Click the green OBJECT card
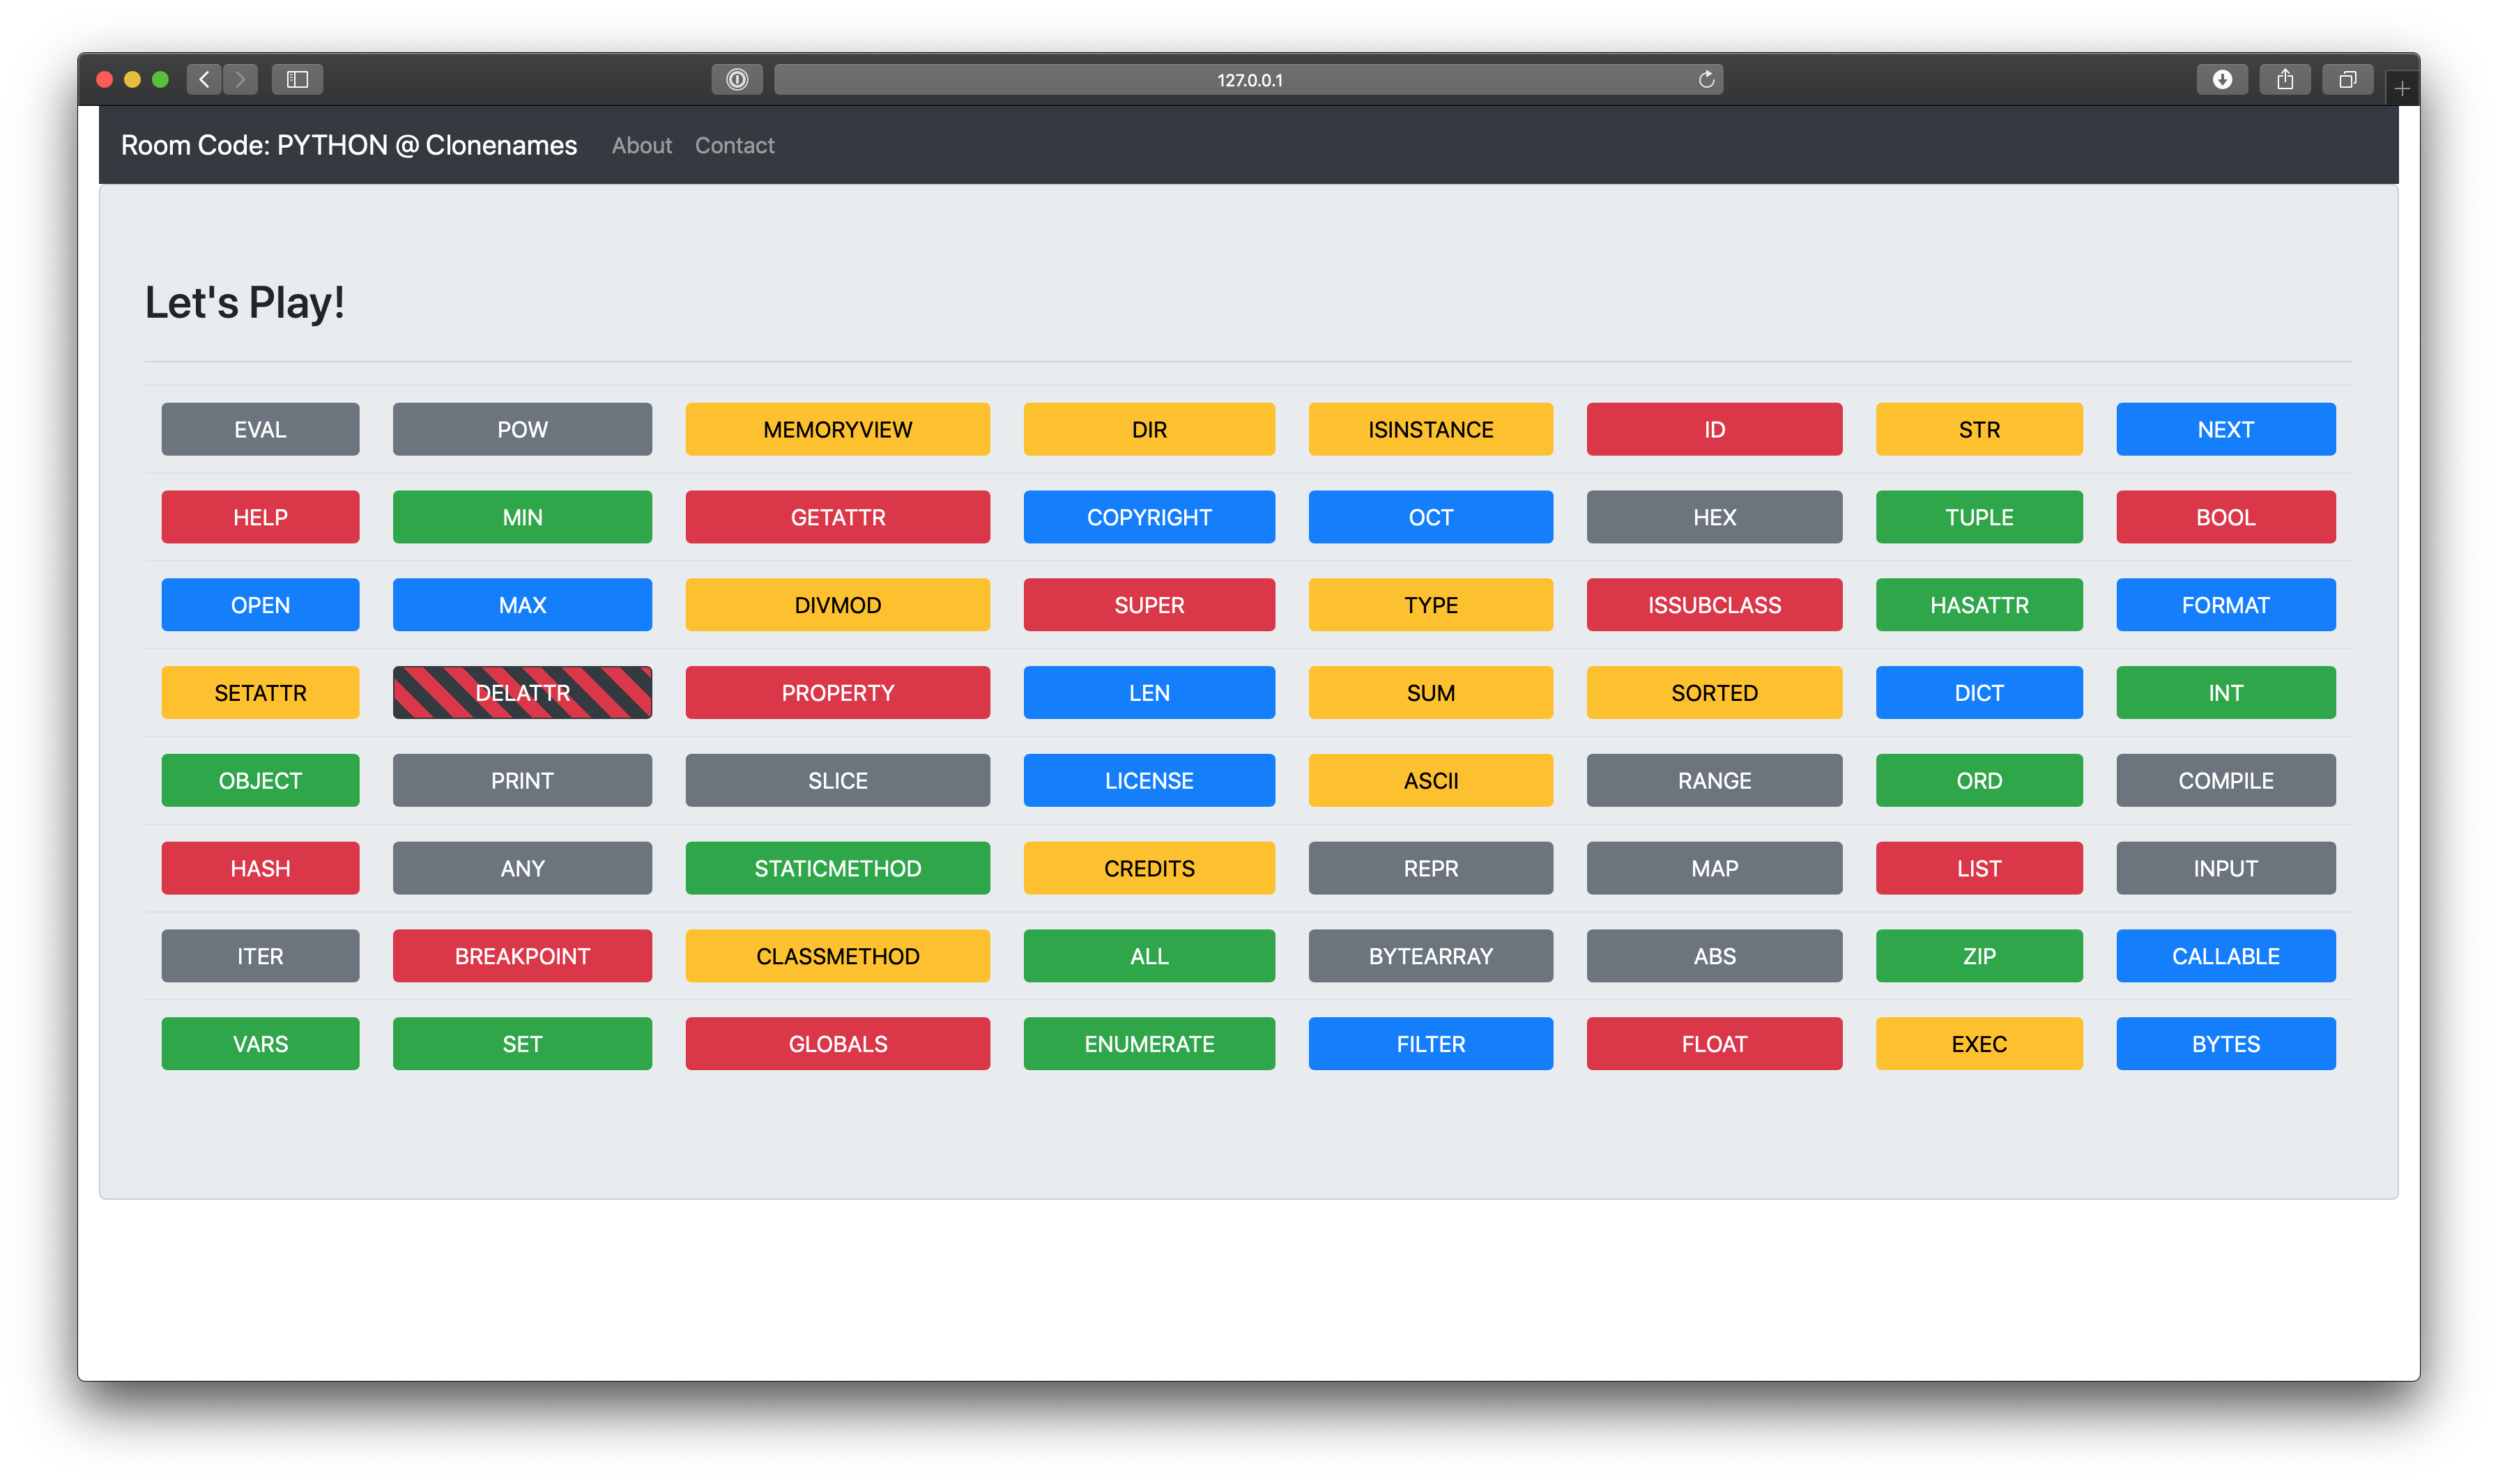 click(x=260, y=780)
